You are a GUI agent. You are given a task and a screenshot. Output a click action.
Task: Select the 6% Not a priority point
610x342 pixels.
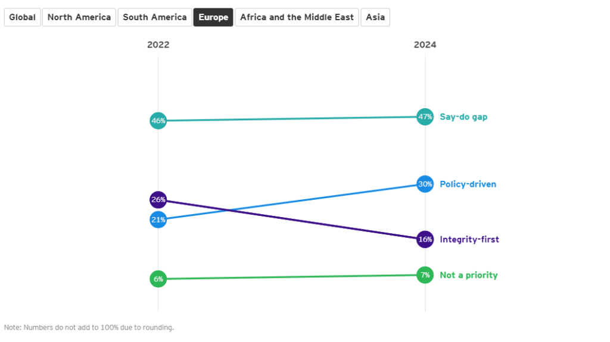pos(158,279)
